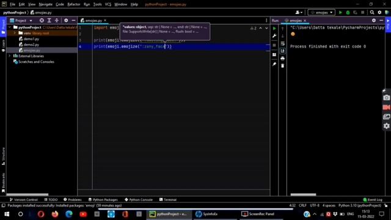Start debugging with the green bug icon
The width and height of the screenshot is (391, 220).
pos(348,12)
